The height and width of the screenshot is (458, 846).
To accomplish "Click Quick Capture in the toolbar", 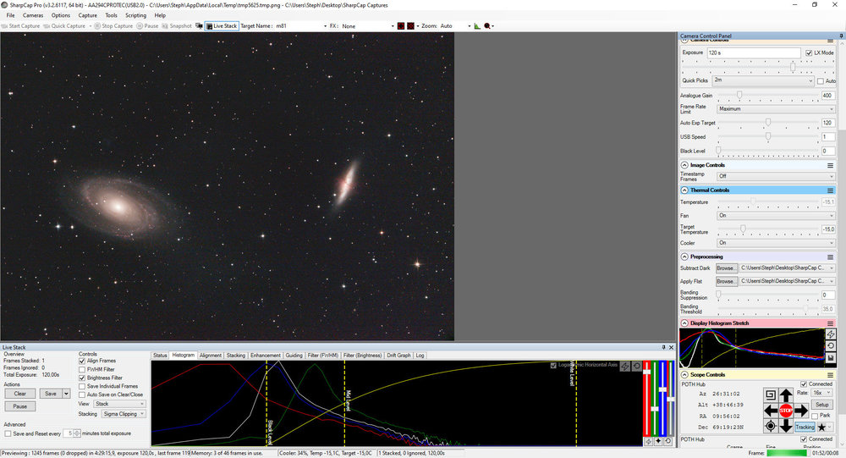I will pos(64,26).
